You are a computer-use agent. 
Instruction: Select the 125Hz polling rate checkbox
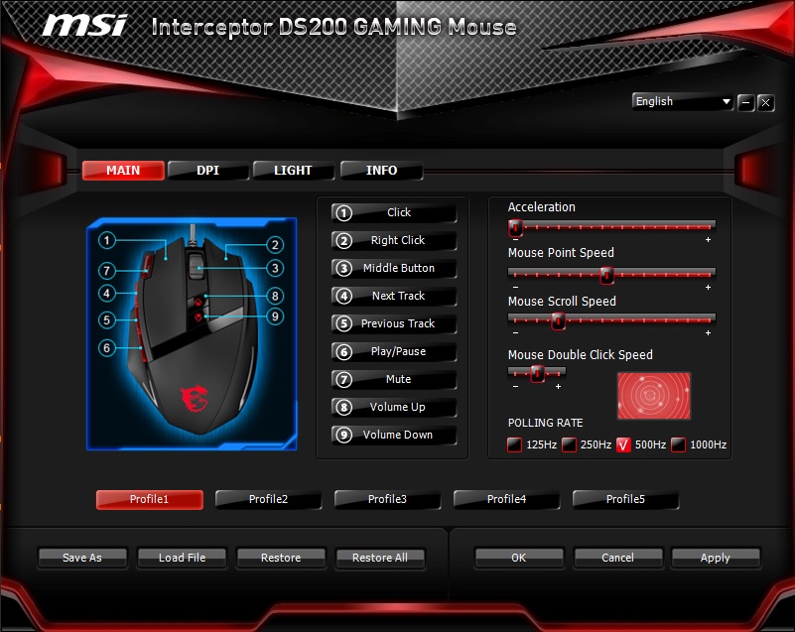pos(515,445)
